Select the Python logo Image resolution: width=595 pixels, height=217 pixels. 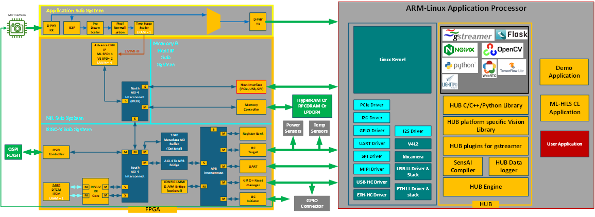click(x=460, y=66)
